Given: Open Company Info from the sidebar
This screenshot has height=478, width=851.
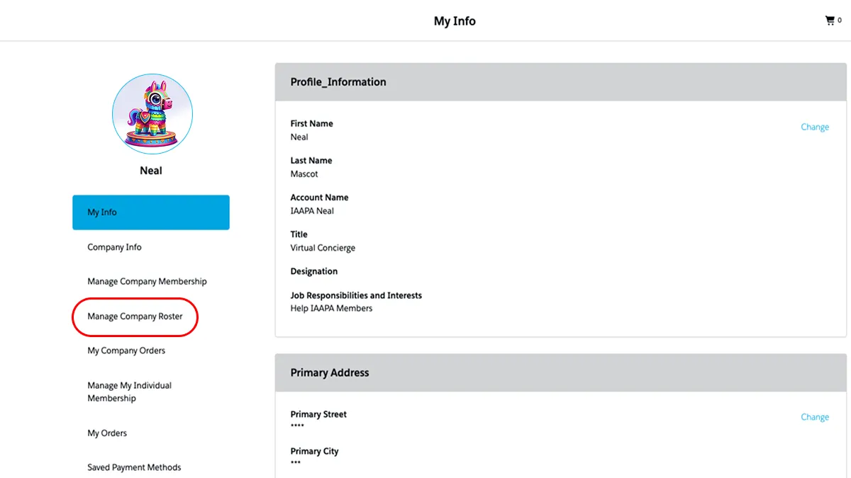Looking at the screenshot, I should click(x=114, y=247).
